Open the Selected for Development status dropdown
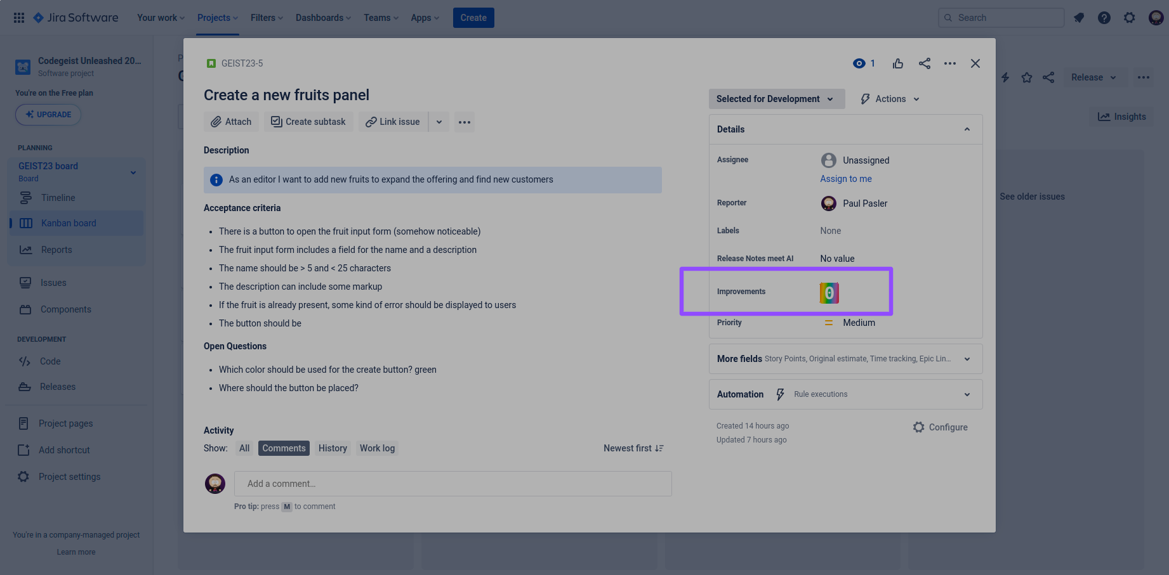Screen dimensions: 1169x575 (x=776, y=98)
